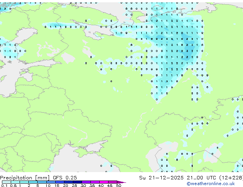Click the 20 to 25 mm legend swatch
This screenshot has width=243, height=187.
point(69,182)
